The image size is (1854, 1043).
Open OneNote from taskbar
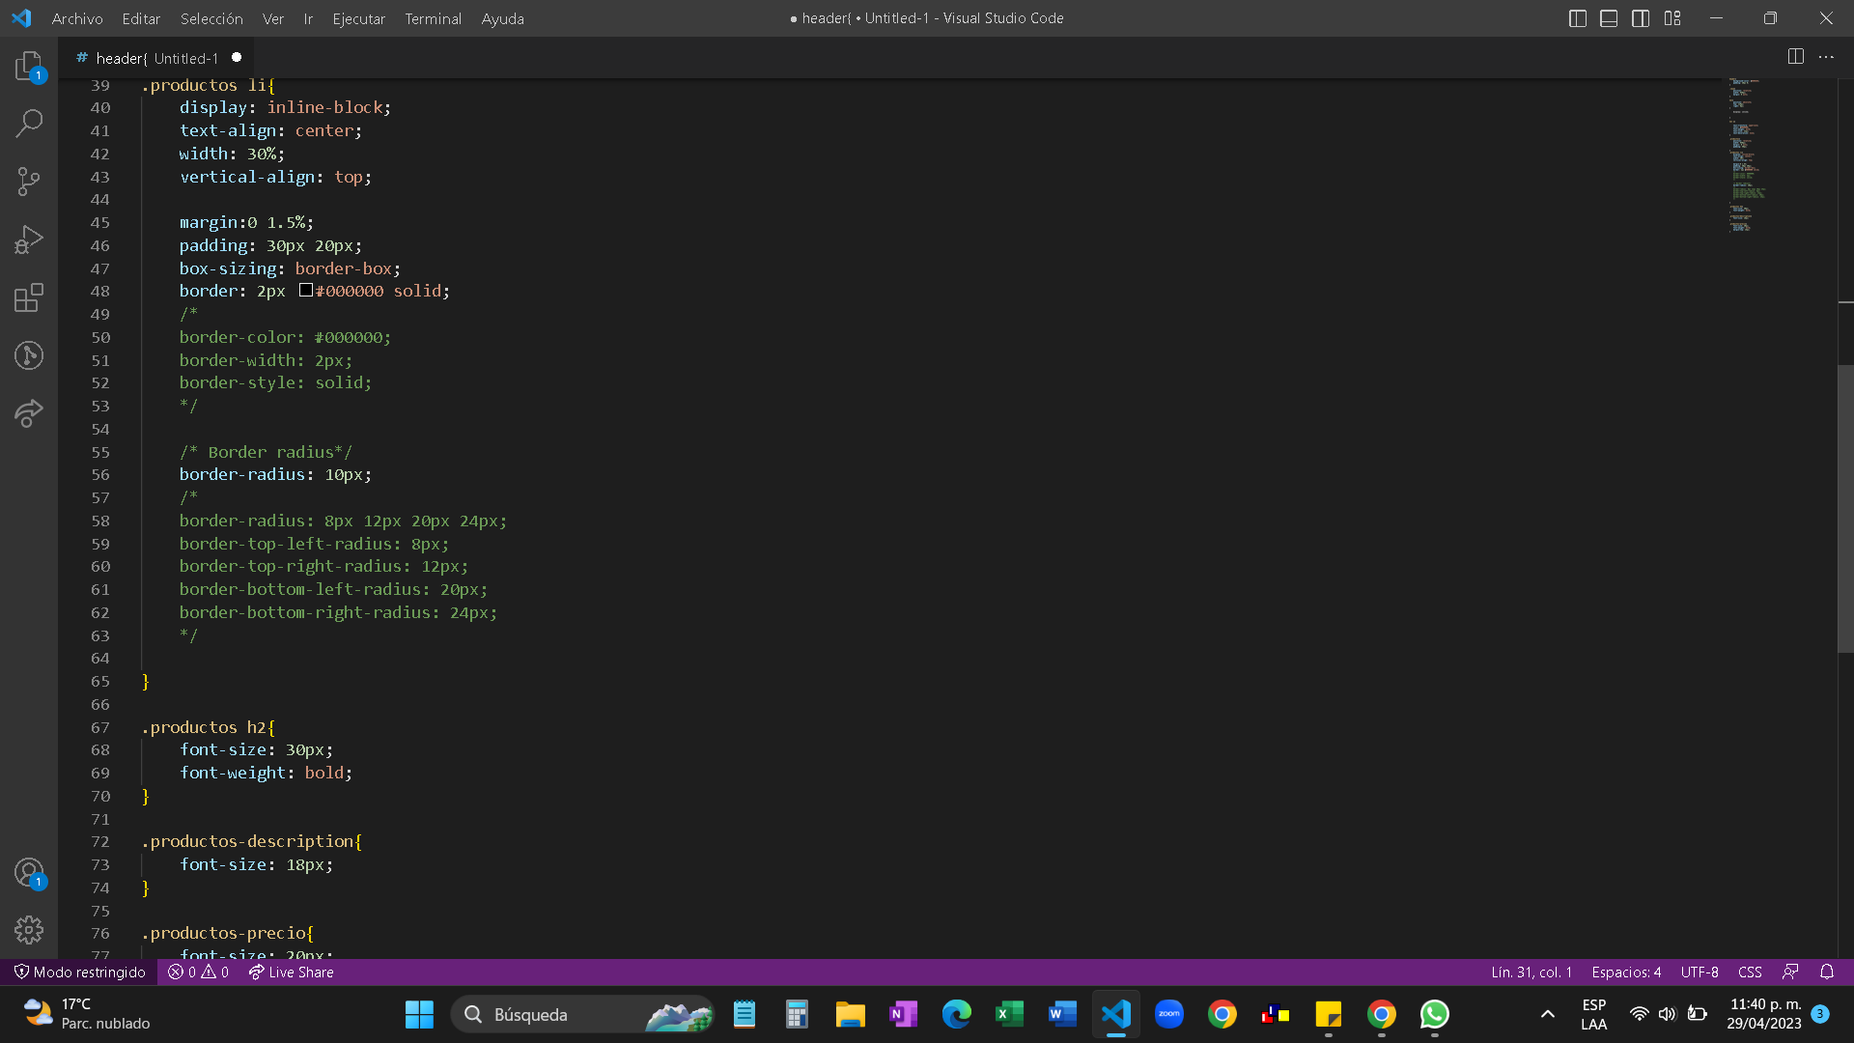tap(903, 1014)
